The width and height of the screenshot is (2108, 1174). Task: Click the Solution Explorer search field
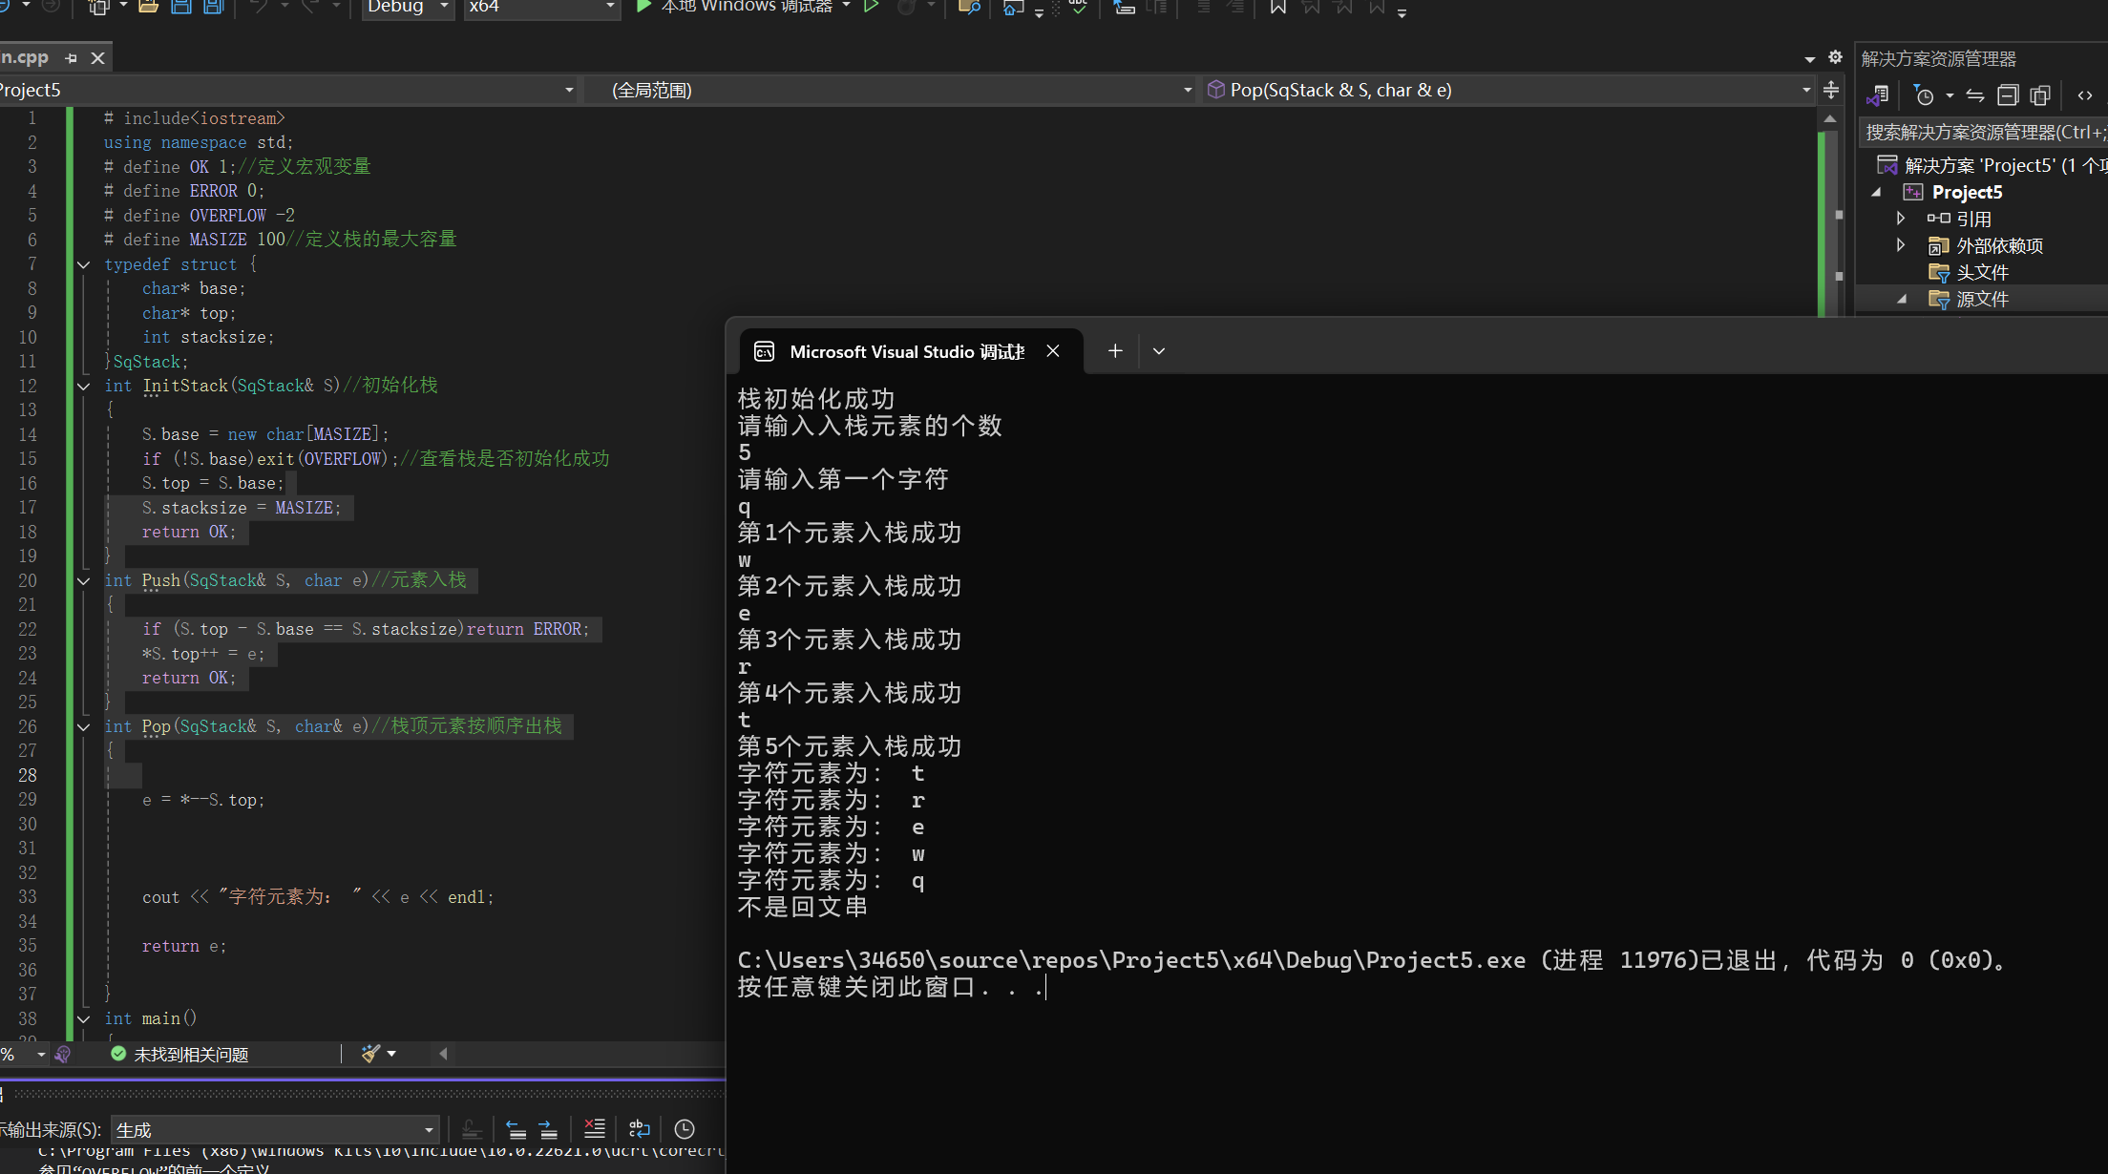pyautogui.click(x=1981, y=132)
